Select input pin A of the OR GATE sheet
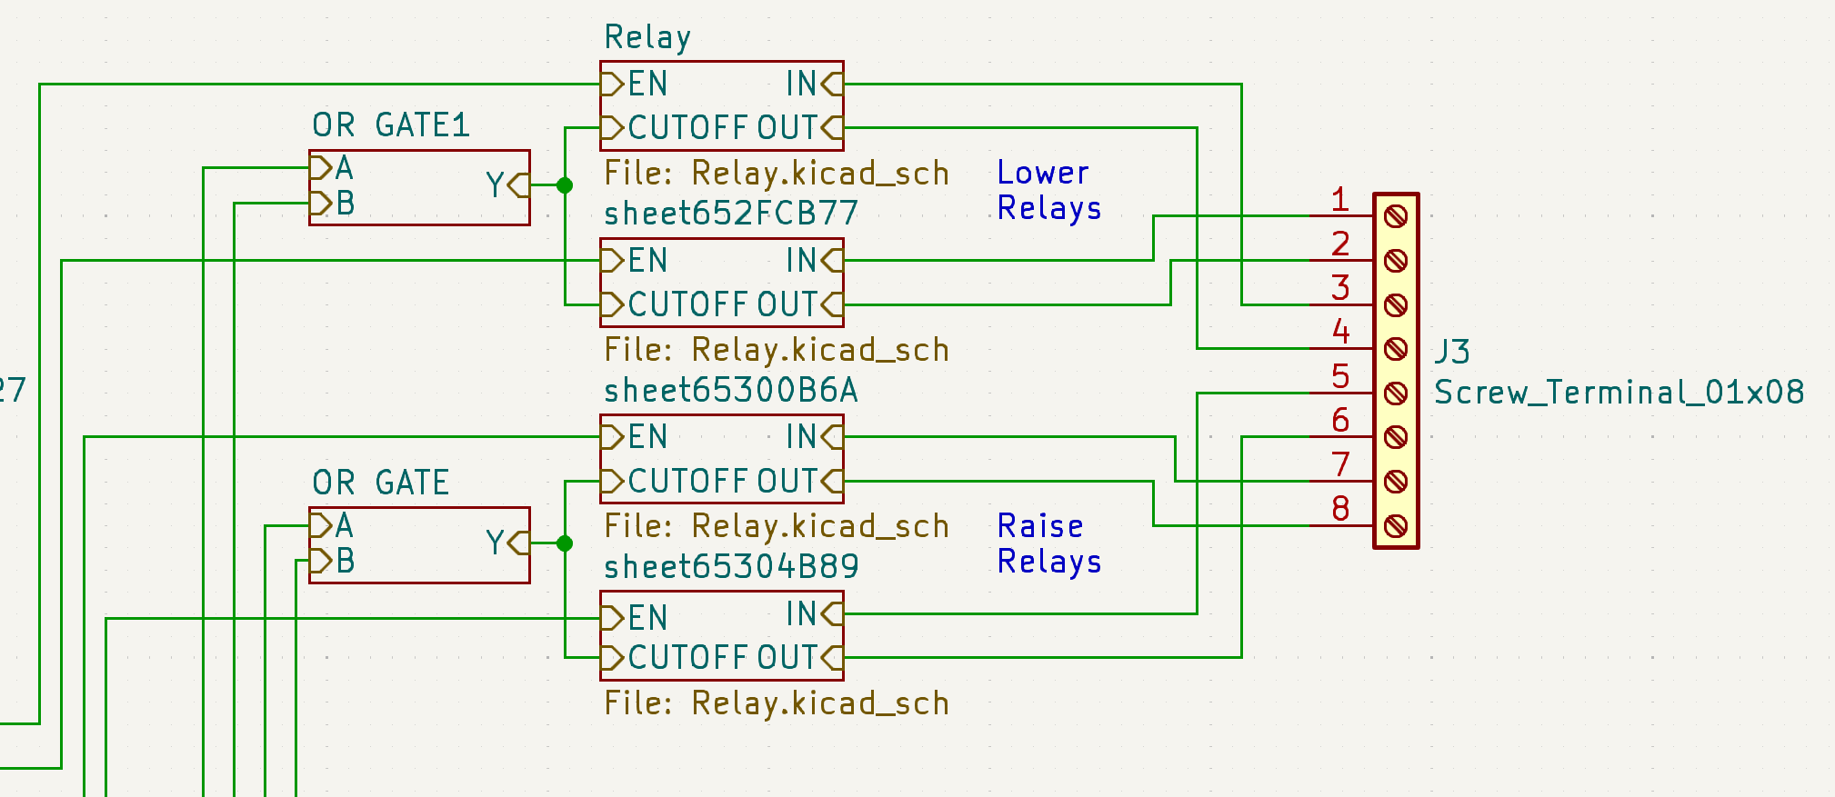Image resolution: width=1835 pixels, height=797 pixels. click(x=332, y=526)
